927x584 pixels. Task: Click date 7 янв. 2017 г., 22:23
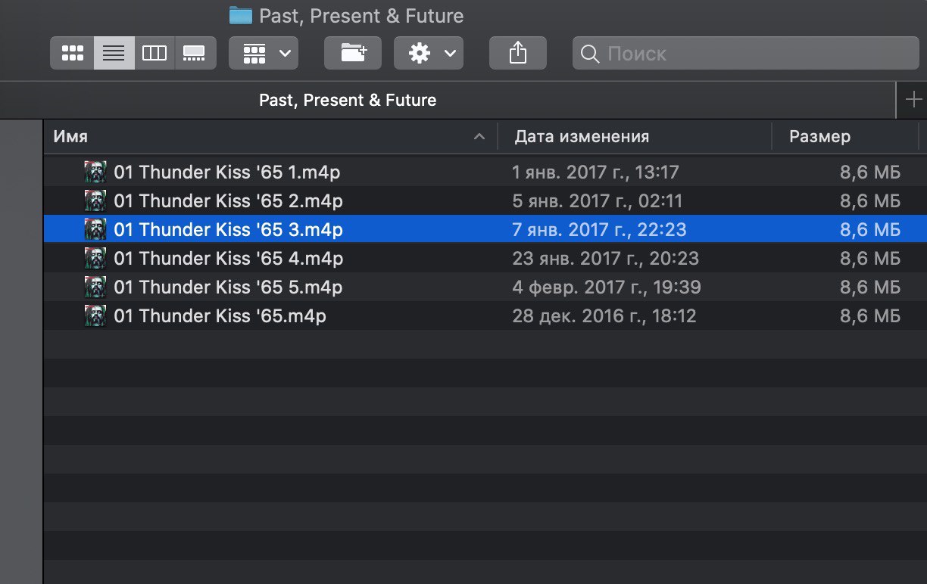599,230
